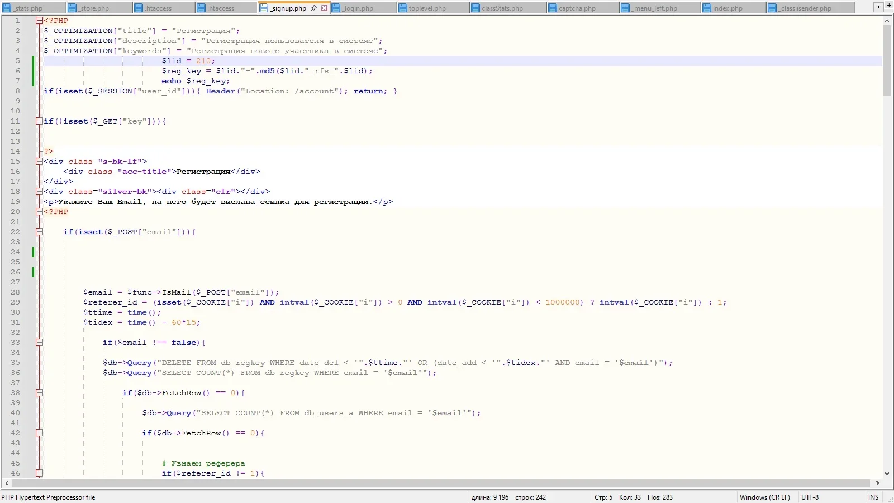Click 'длина: 9 196' in status bar
The image size is (894, 503).
click(489, 497)
